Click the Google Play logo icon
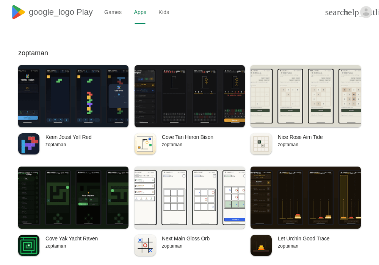Screen dimensions: 379x265 coord(18,12)
